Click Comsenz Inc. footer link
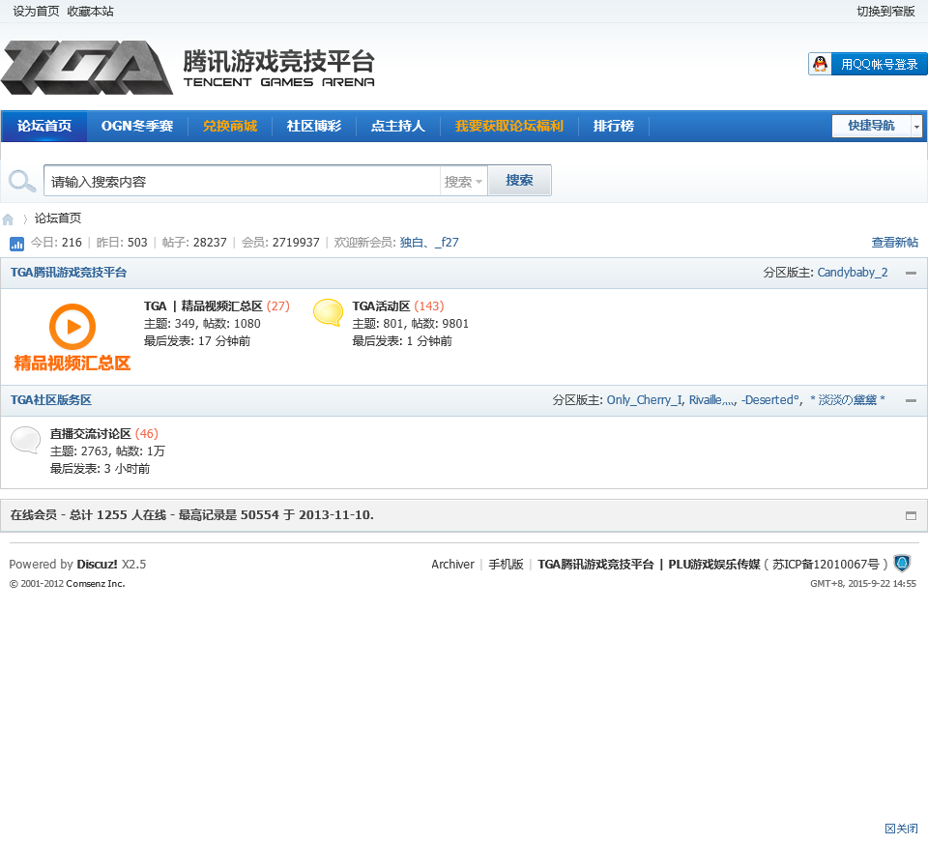This screenshot has width=928, height=844. [x=96, y=584]
